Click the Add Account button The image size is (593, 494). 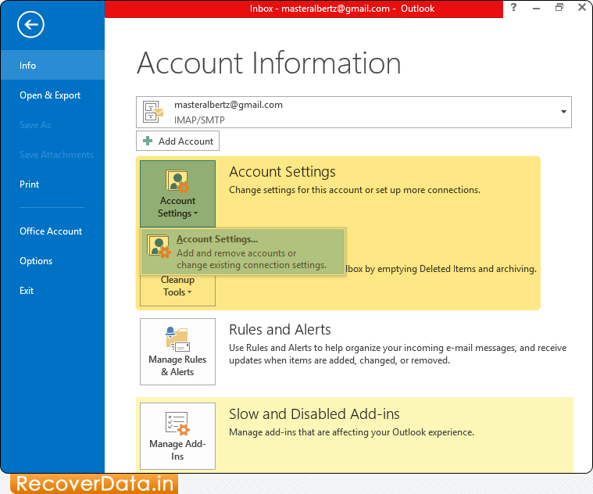(x=178, y=141)
